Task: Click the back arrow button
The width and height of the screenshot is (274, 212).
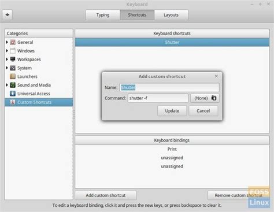Action: [x=8, y=15]
